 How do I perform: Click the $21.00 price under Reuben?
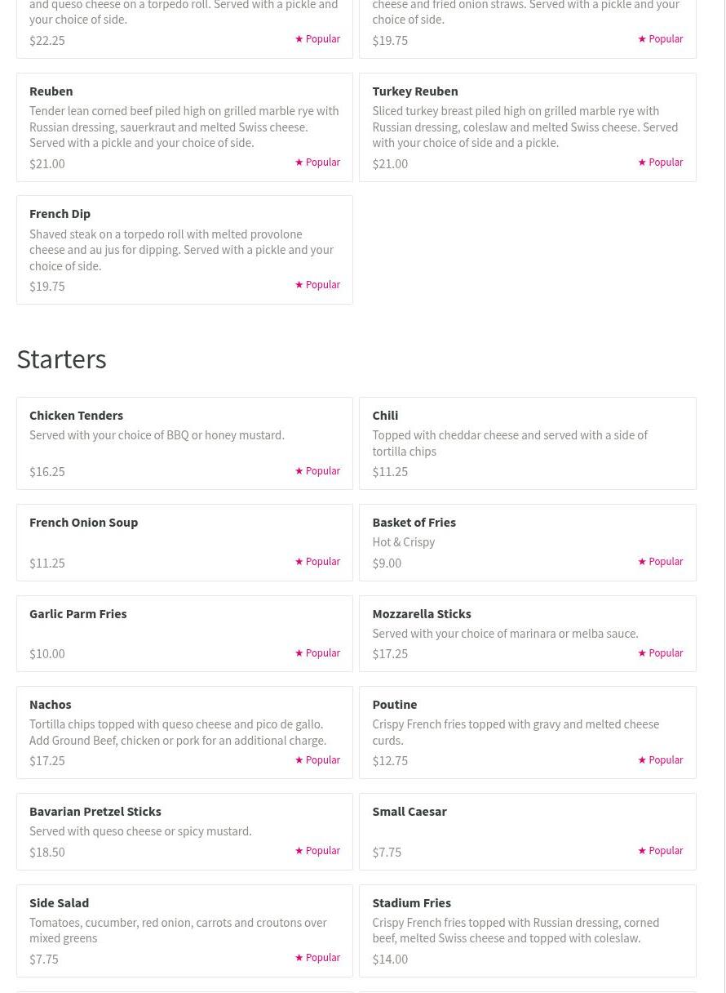click(x=47, y=163)
